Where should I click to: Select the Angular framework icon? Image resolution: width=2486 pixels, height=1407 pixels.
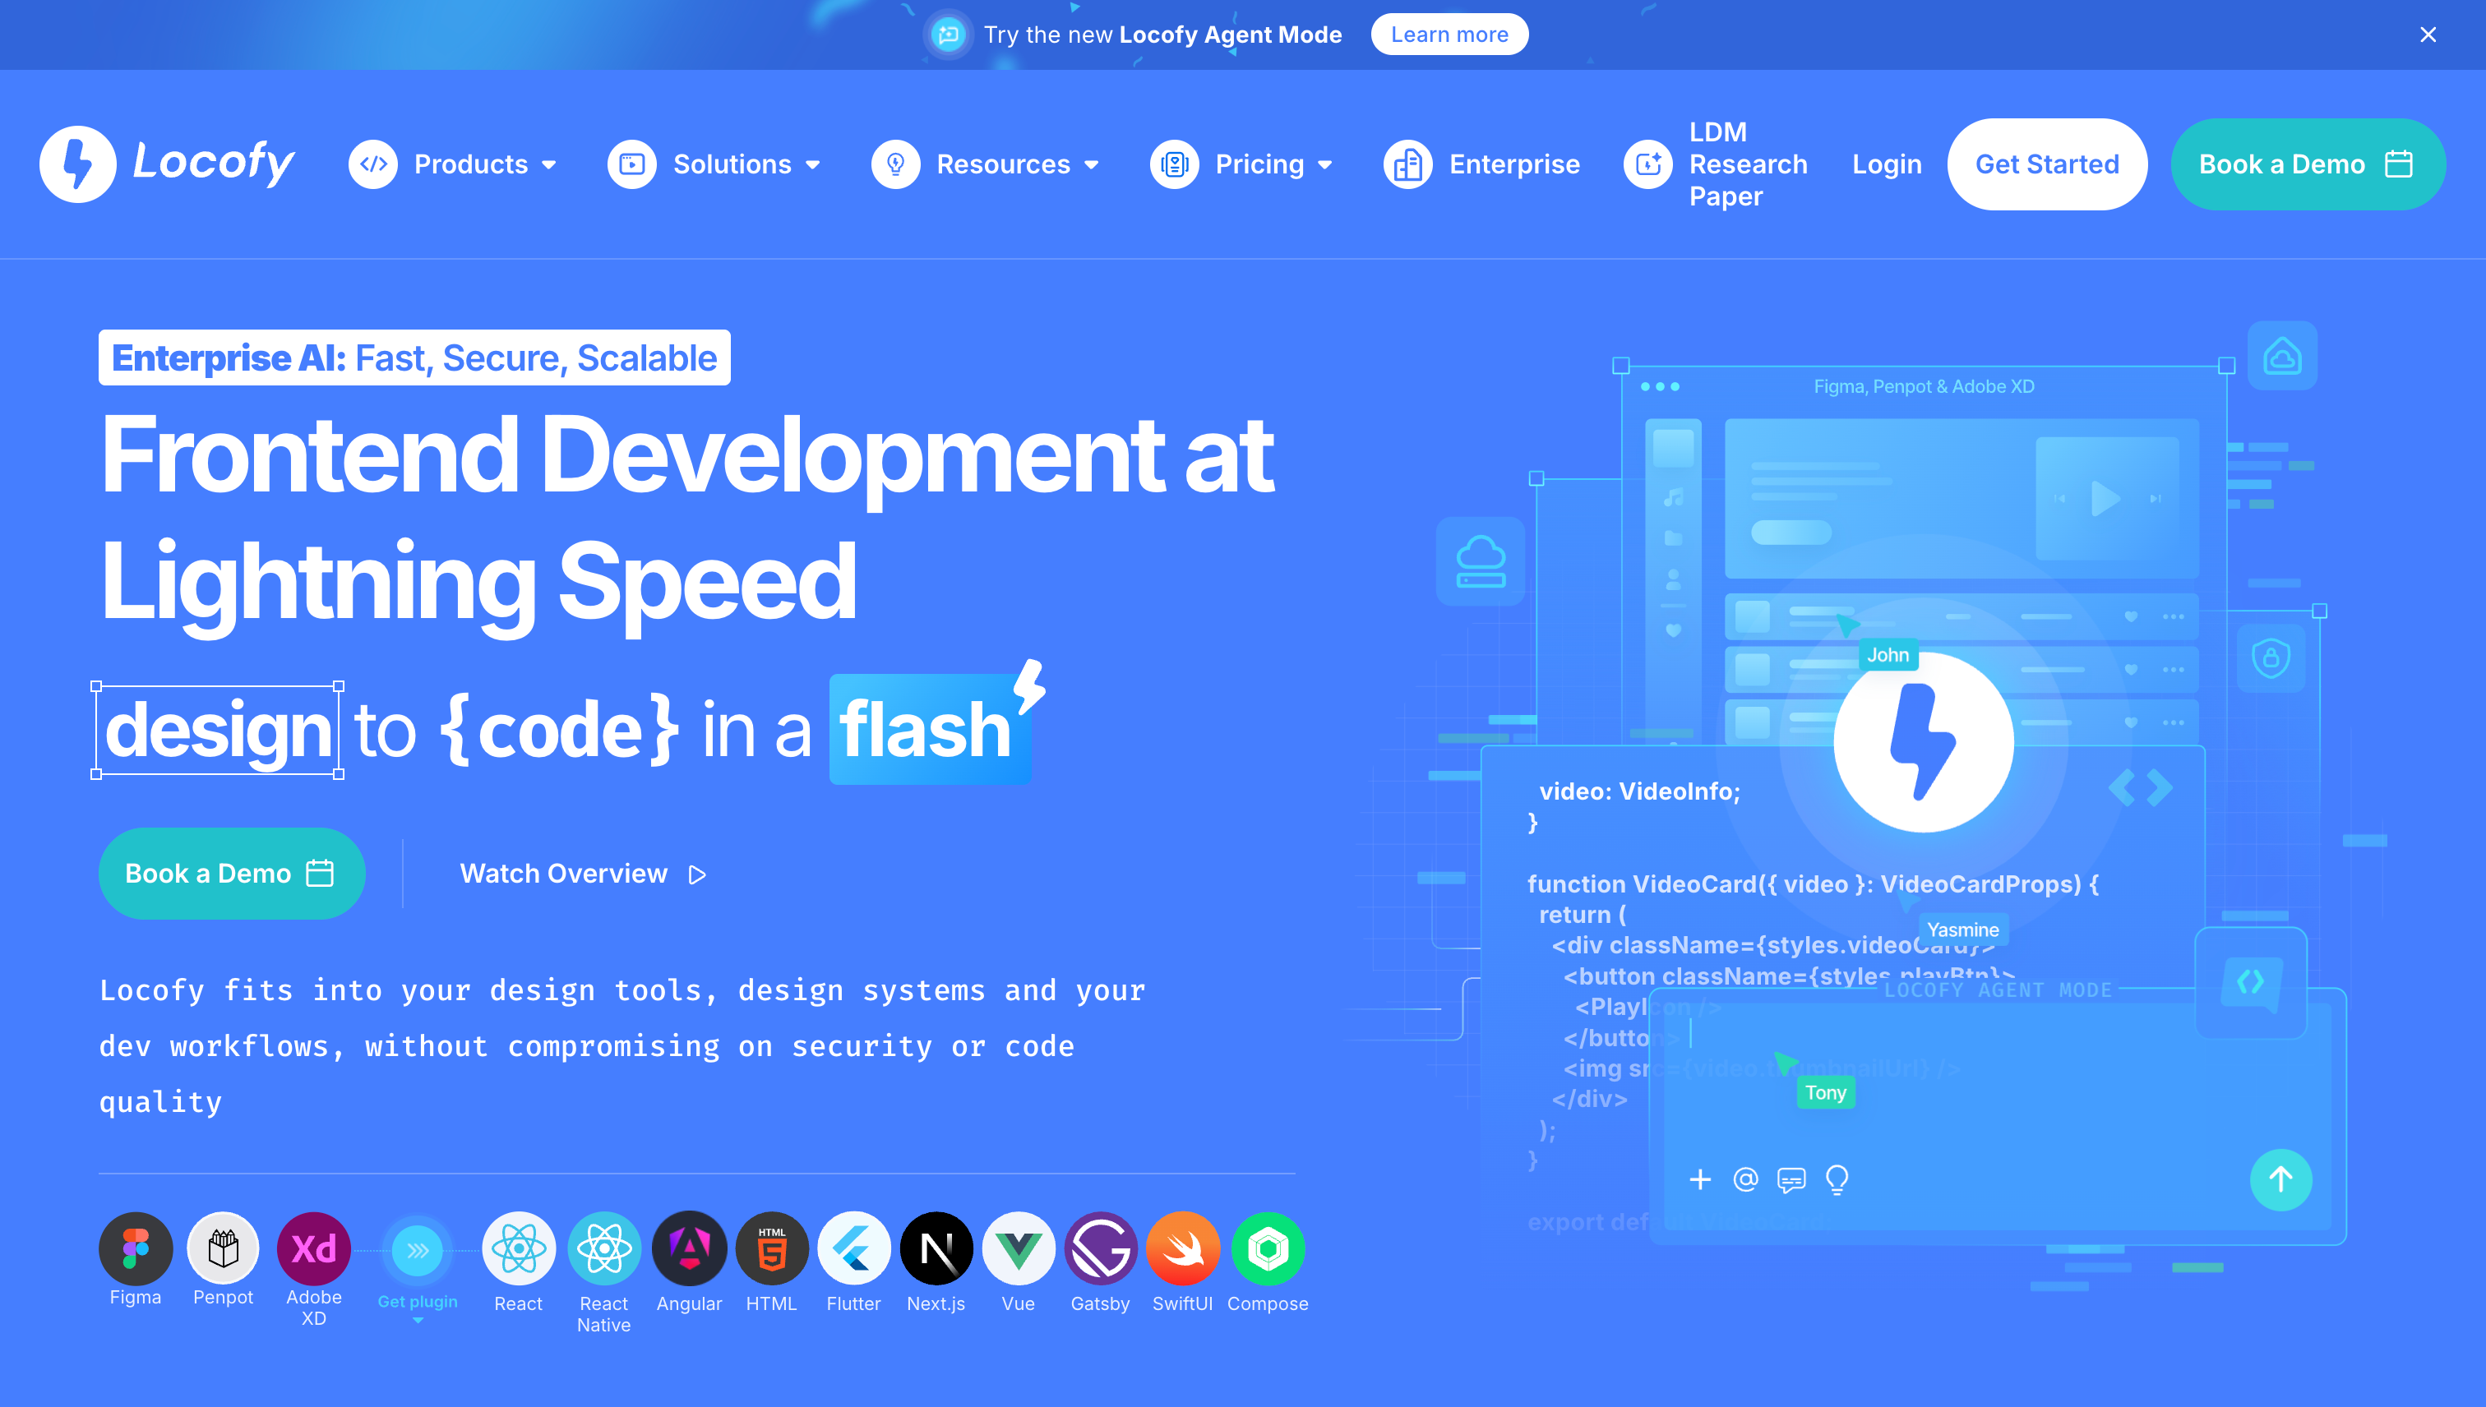coord(689,1248)
